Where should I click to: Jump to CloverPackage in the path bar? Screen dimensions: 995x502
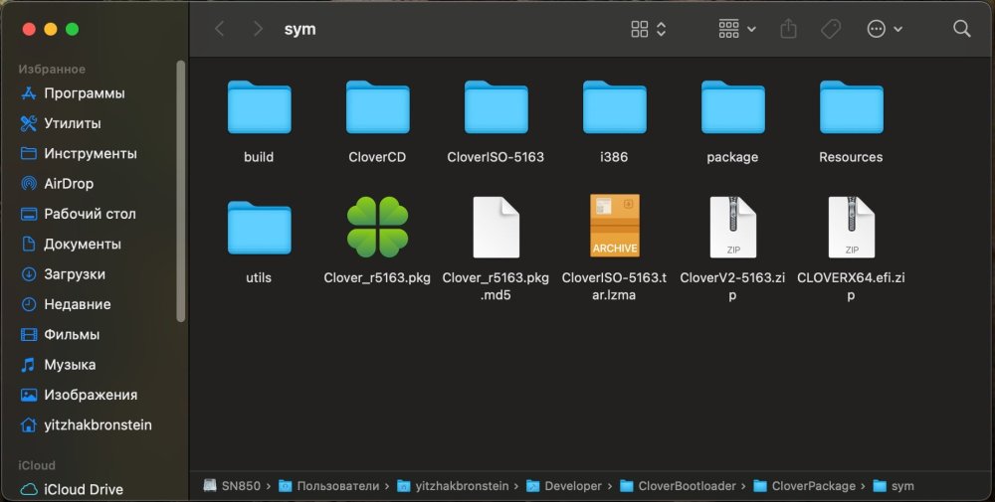804,485
